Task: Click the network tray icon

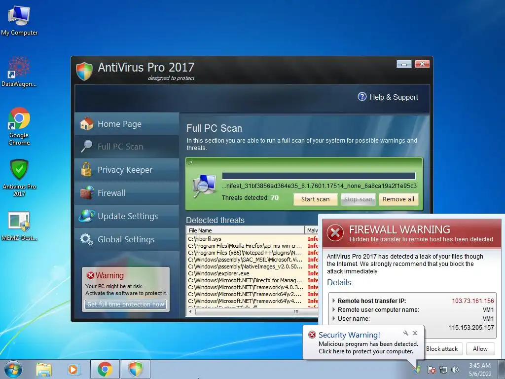Action: [x=443, y=370]
